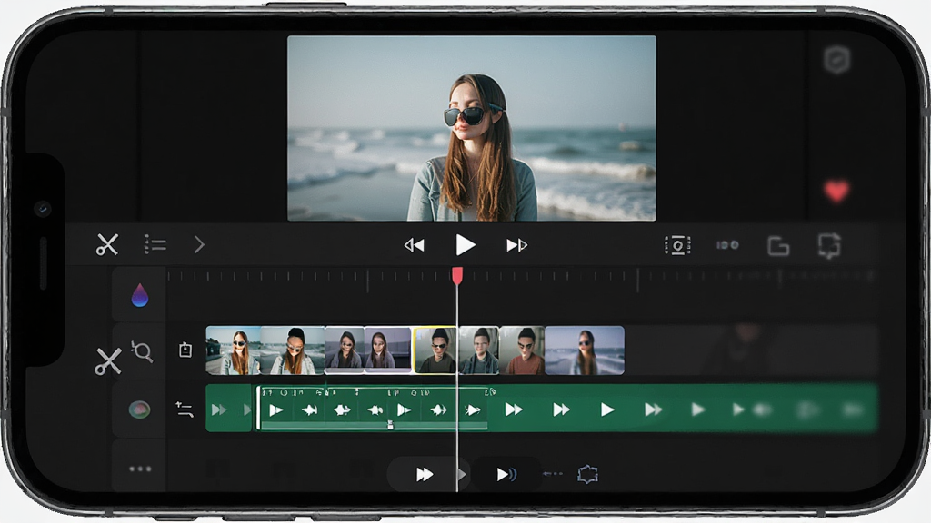Select the yellow-outlined clip on the video track

(x=435, y=350)
